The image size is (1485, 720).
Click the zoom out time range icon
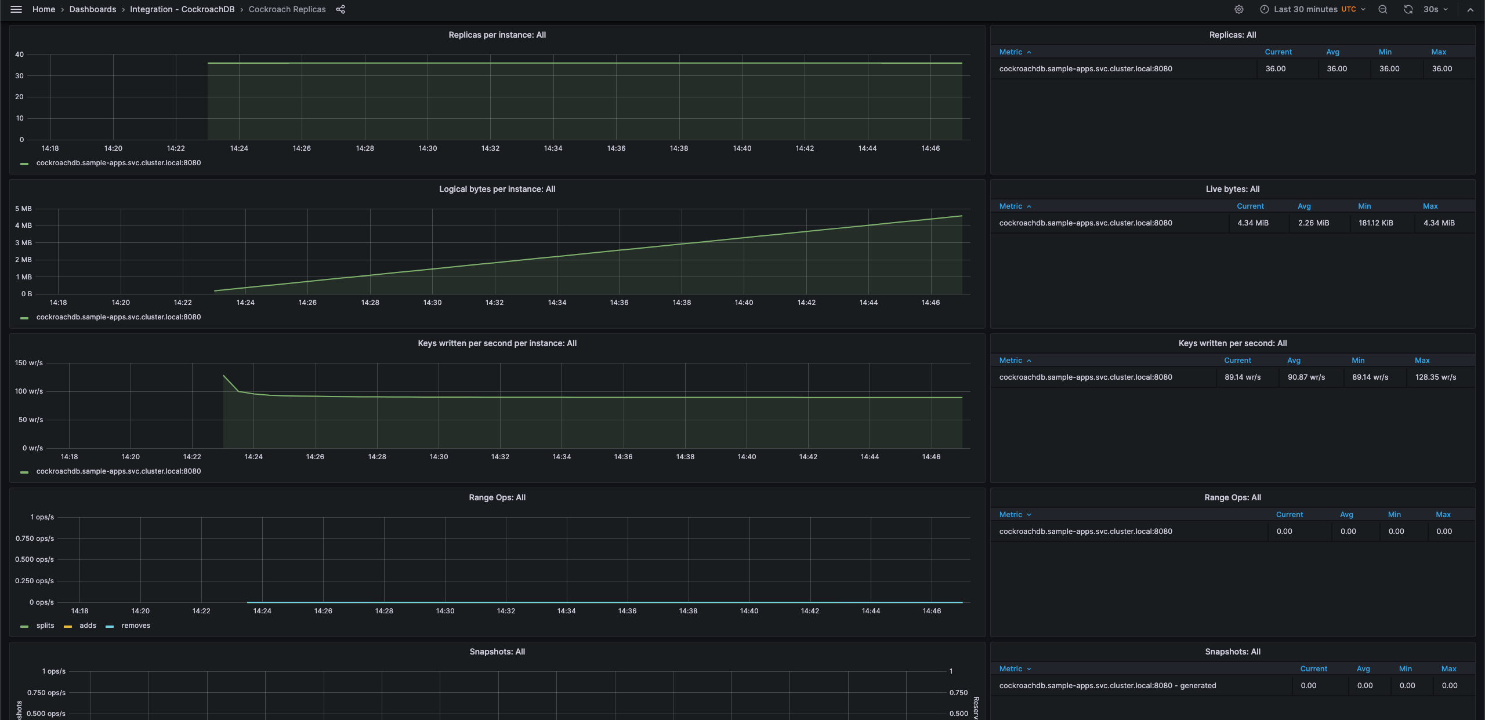coord(1383,9)
